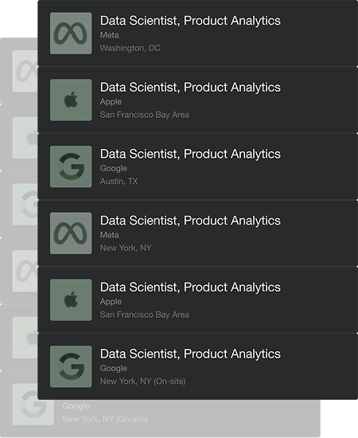Click the Apple company name in the first Apple listing
Screen dimensions: 358x438
coord(111,102)
